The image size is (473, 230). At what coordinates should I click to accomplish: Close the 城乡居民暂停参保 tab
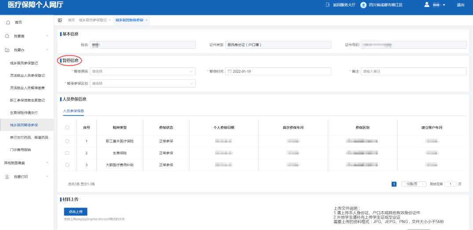147,20
